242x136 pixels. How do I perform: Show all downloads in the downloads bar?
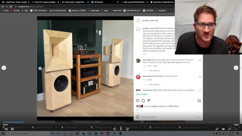(x=232, y=127)
